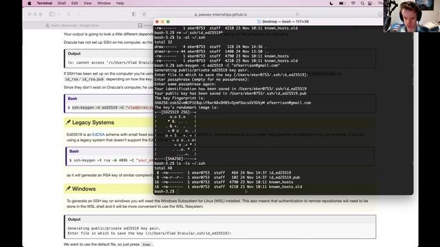Viewport: 440px width, 247px height.
Task: Open the Help menu
Action: tap(120, 3)
